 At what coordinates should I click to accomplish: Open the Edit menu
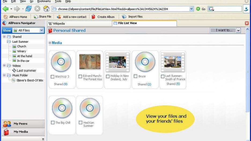click(13, 1)
